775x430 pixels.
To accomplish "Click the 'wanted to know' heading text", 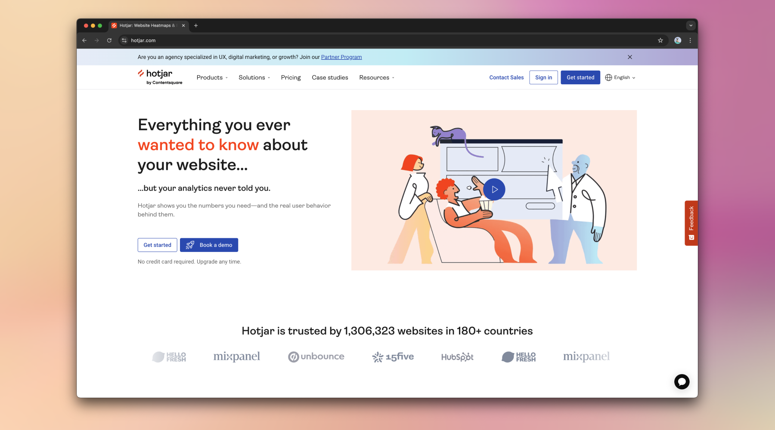I will click(x=198, y=145).
